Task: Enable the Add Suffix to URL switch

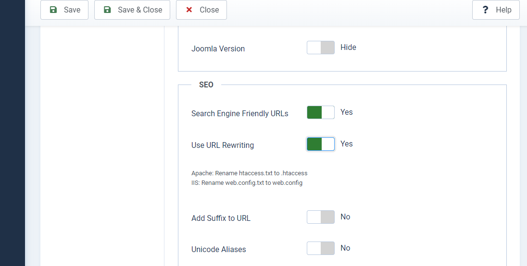Action: (321, 217)
